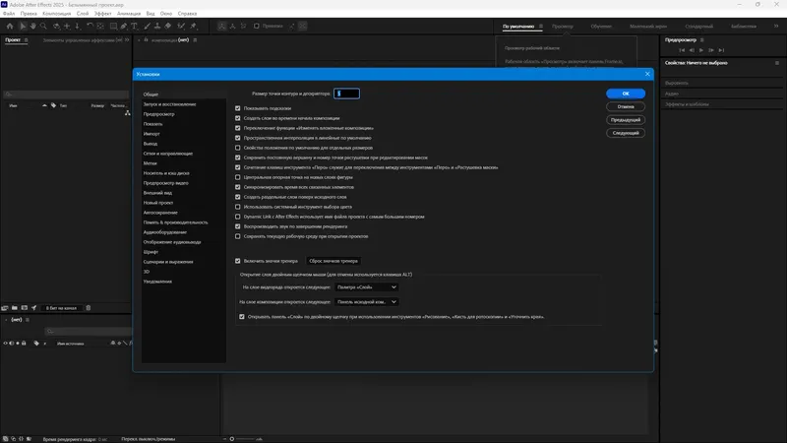Select the Type text tool
The image size is (787, 443).
click(135, 27)
